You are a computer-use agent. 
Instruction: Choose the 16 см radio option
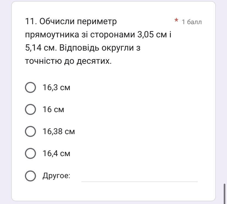30,109
